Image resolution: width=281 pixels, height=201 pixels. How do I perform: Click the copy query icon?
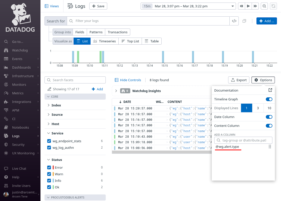coord(244,21)
